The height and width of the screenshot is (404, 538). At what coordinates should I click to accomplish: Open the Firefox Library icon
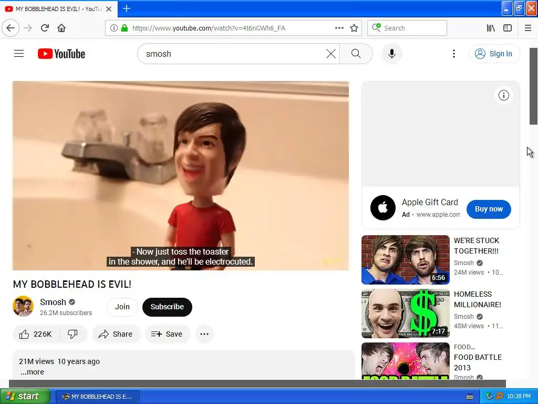(491, 28)
